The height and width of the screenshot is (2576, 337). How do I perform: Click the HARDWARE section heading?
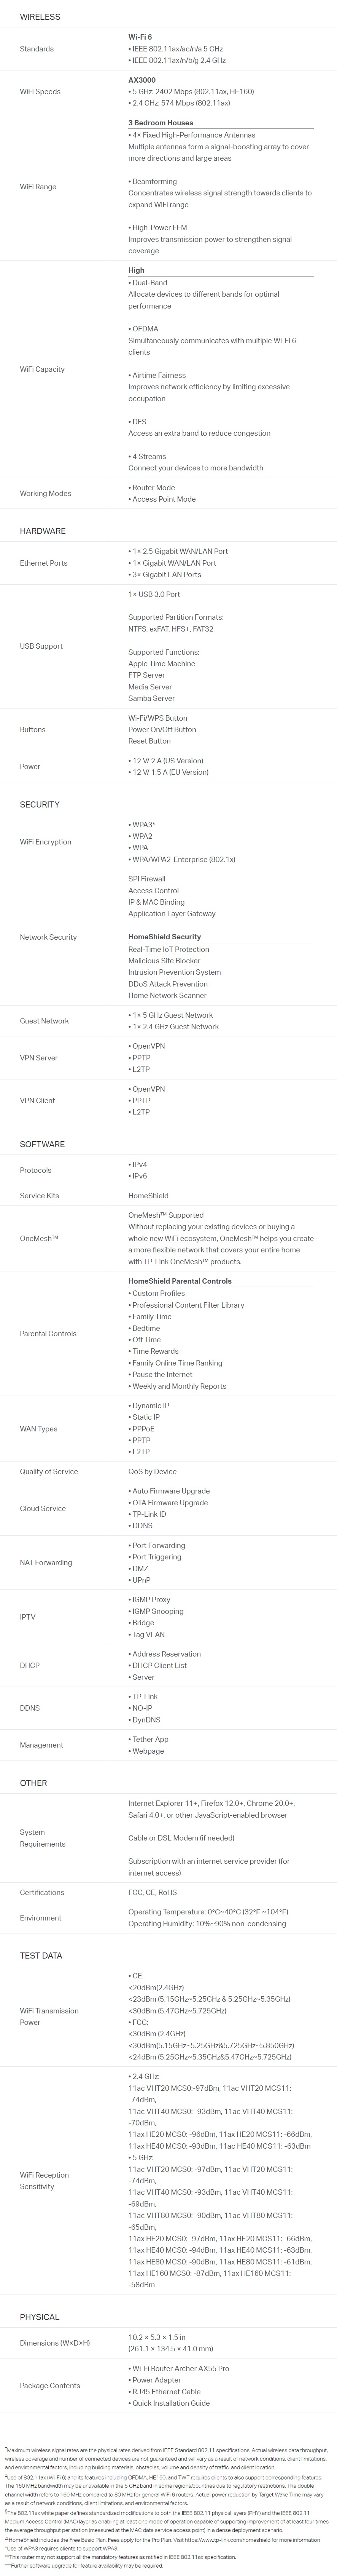click(43, 531)
